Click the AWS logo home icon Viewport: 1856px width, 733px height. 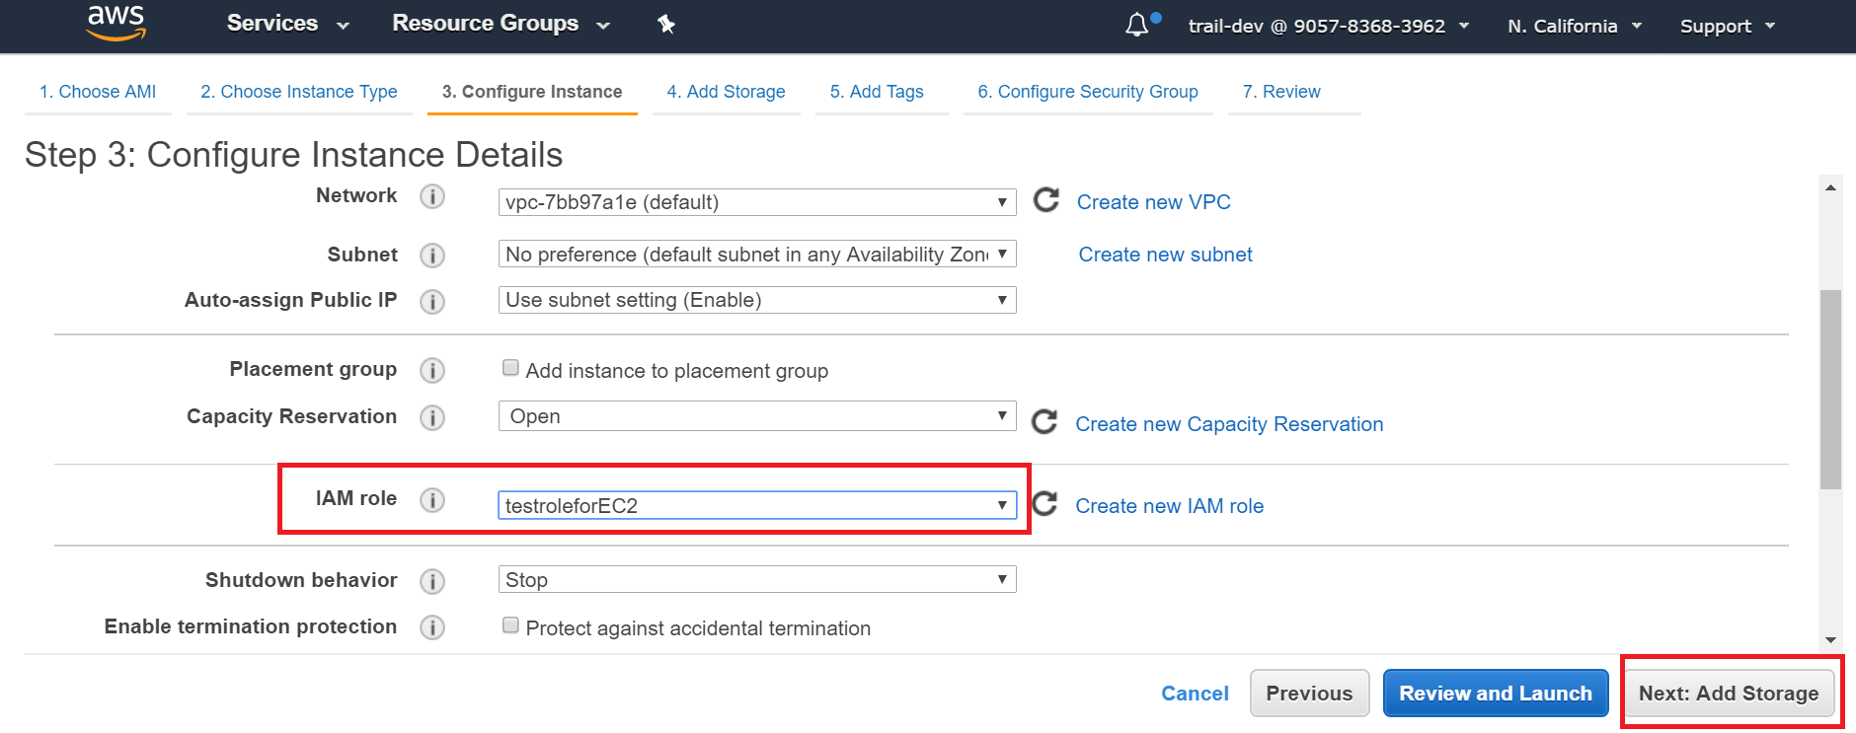[x=116, y=24]
